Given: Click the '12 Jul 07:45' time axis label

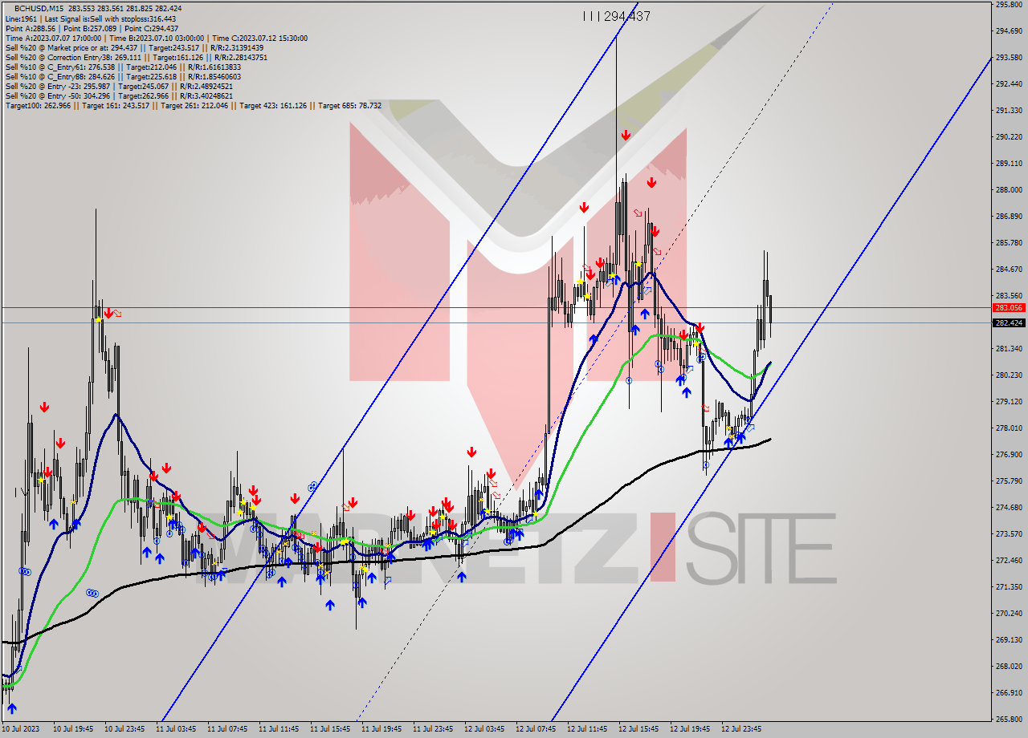Looking at the screenshot, I should point(536,729).
